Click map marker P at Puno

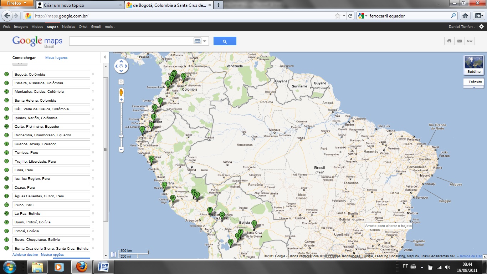210,212
